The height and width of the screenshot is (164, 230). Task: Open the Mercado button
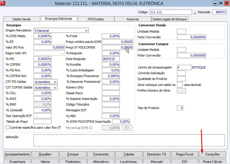(157, 161)
